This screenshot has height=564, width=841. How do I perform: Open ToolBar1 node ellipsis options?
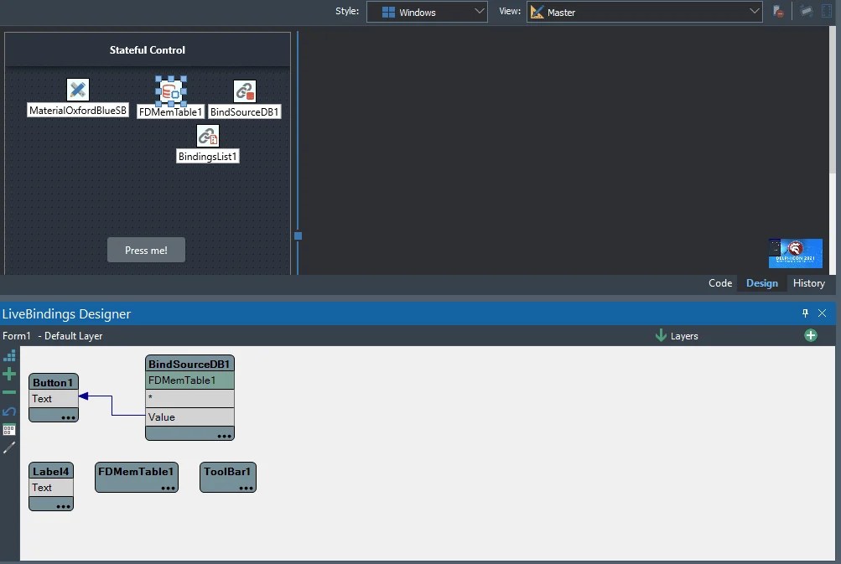tap(247, 488)
